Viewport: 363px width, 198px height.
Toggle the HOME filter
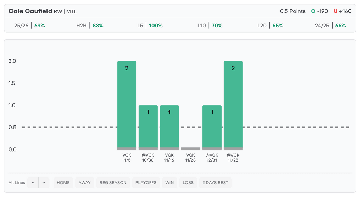tap(63, 183)
